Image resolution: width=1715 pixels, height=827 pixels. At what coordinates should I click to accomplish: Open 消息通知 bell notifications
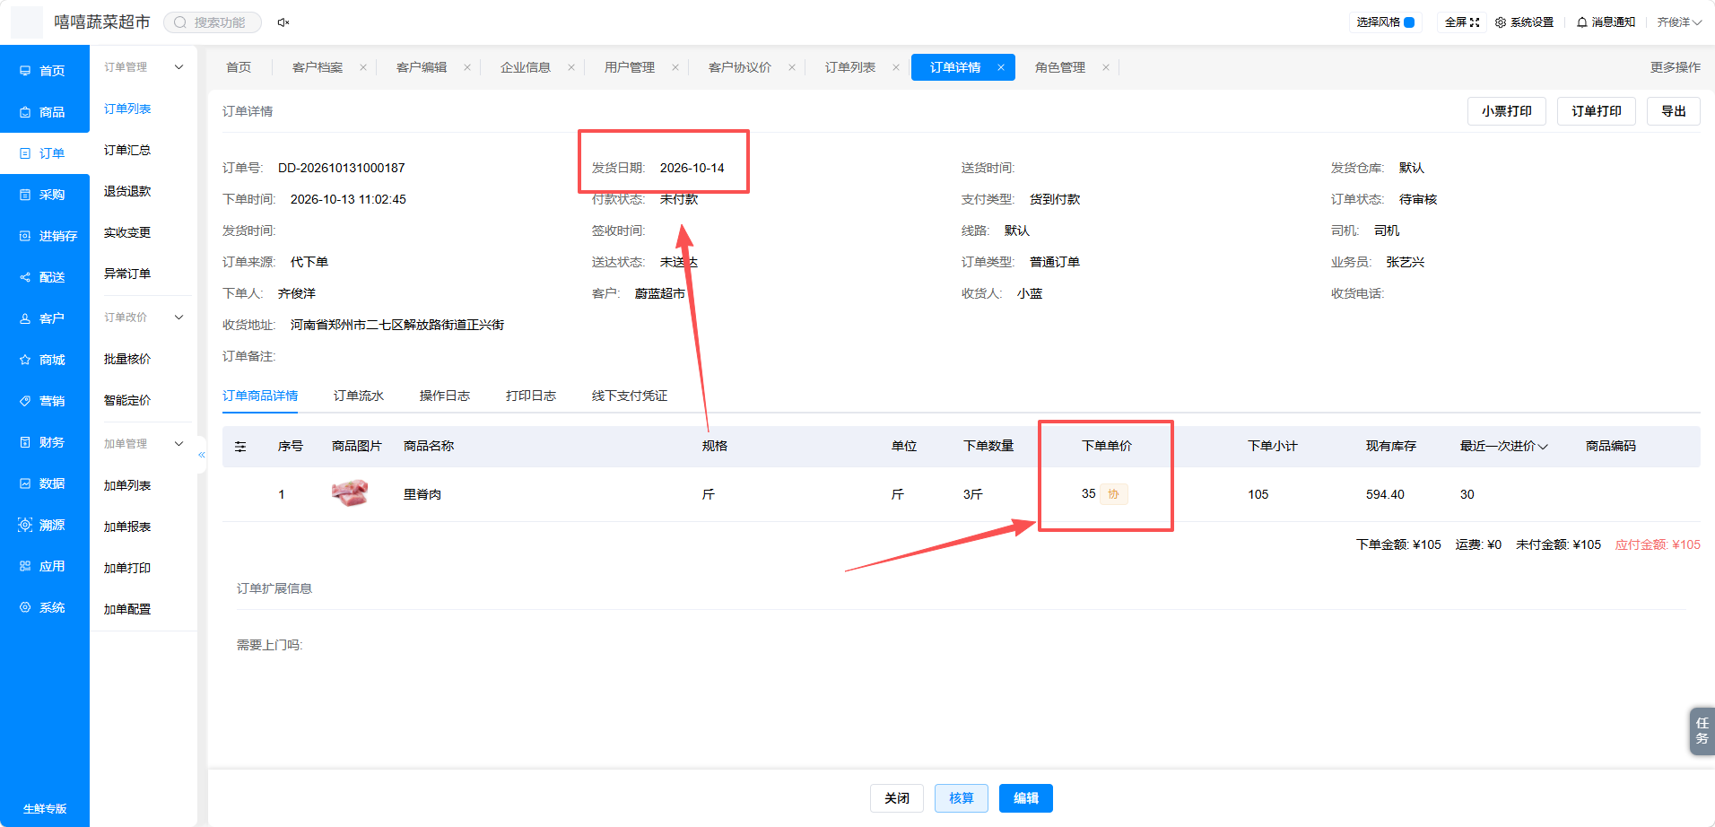click(x=1606, y=22)
